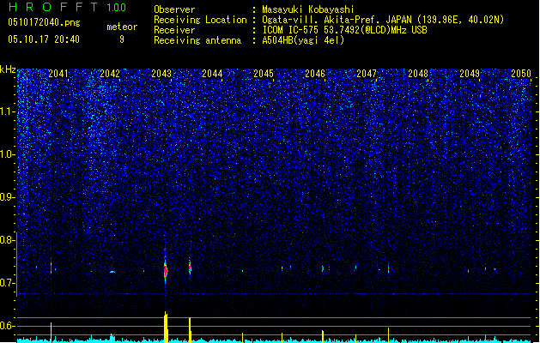Click time marker 2042
This screenshot has width=540, height=343.
click(x=110, y=74)
